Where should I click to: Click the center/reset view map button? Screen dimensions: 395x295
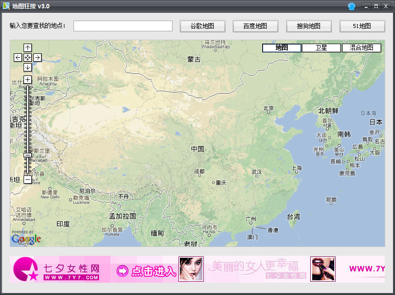[x=27, y=57]
